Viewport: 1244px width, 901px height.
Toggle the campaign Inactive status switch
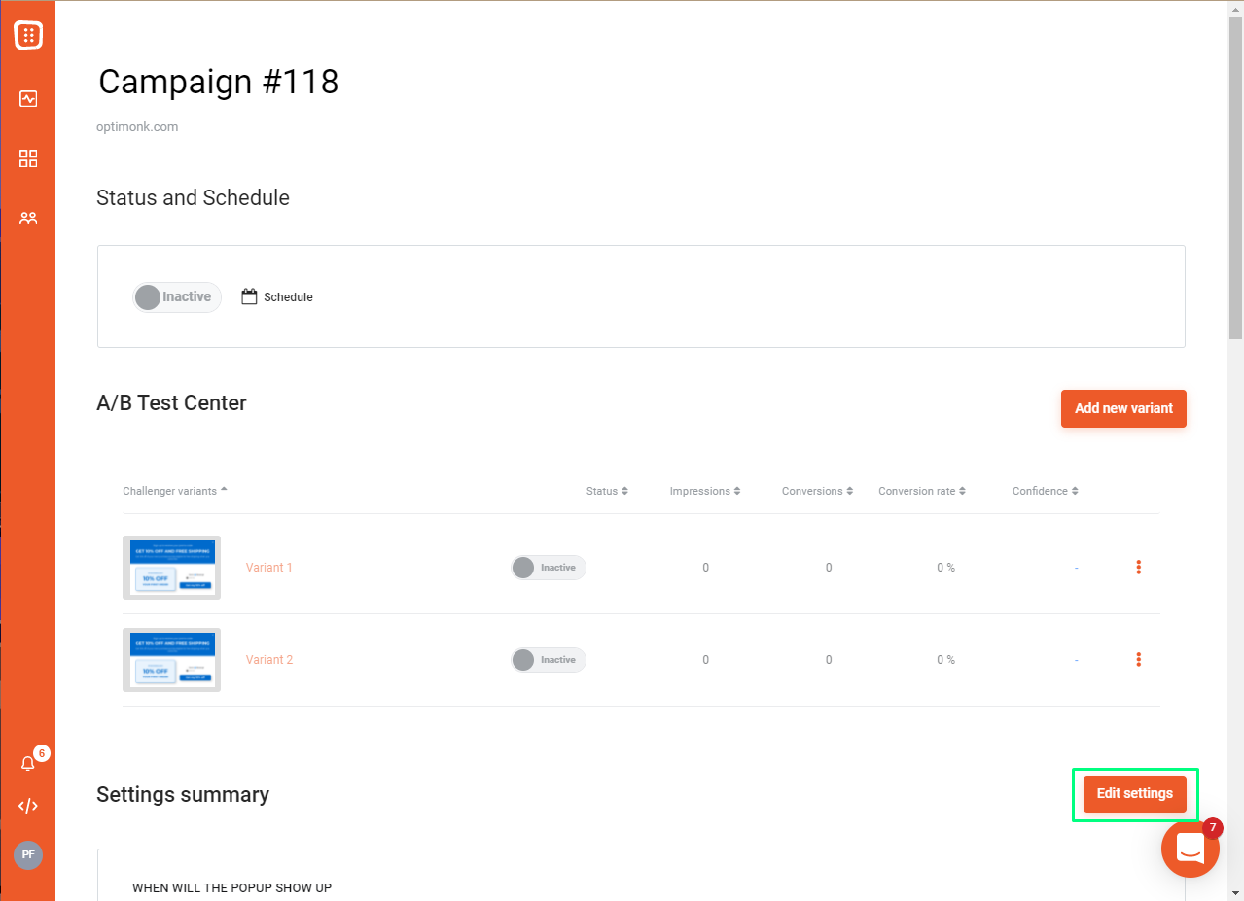pos(177,297)
